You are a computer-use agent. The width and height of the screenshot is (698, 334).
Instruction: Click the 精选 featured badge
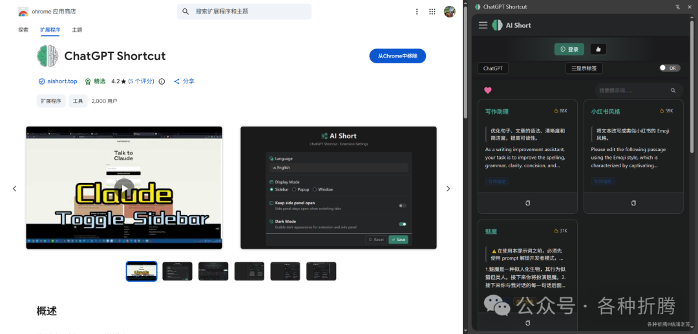(95, 81)
